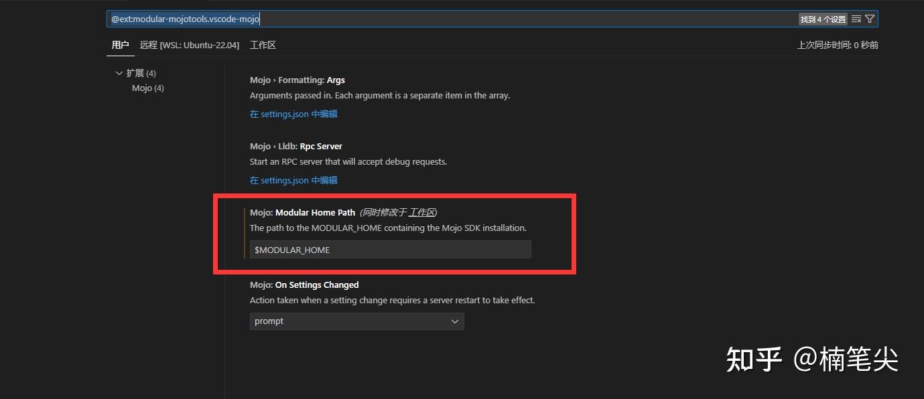The image size is (924, 399).
Task: Click the 找到 4 个设置 results badge
Action: (x=823, y=19)
